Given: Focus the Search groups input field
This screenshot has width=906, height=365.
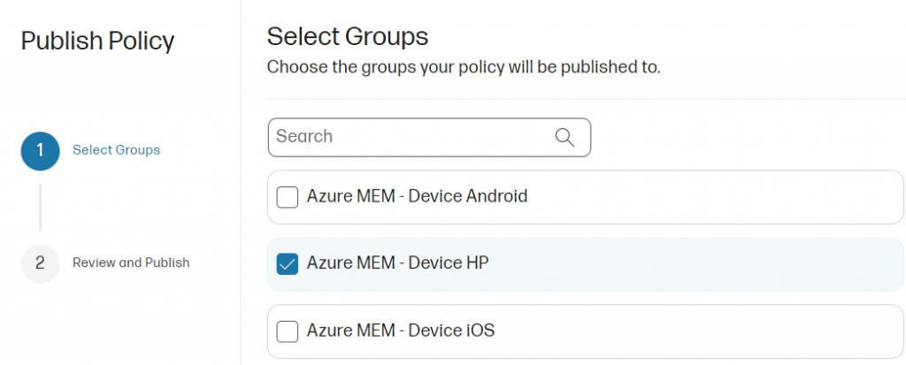Looking at the screenshot, I should [x=429, y=138].
